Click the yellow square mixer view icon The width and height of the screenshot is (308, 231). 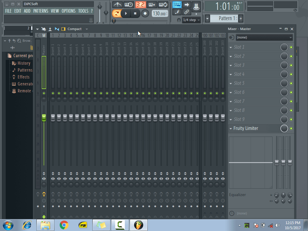(x=63, y=29)
